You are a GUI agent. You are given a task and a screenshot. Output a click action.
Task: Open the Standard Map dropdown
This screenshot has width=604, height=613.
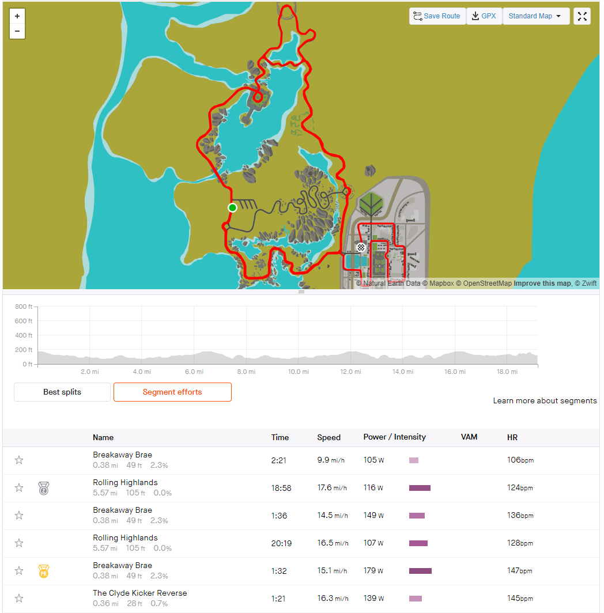[535, 16]
